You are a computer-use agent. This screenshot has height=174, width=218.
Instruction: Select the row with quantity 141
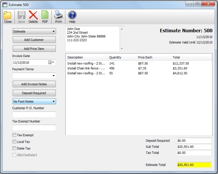[139, 63]
